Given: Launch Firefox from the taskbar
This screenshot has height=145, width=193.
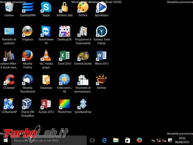Looking at the screenshot, I should (139, 140).
